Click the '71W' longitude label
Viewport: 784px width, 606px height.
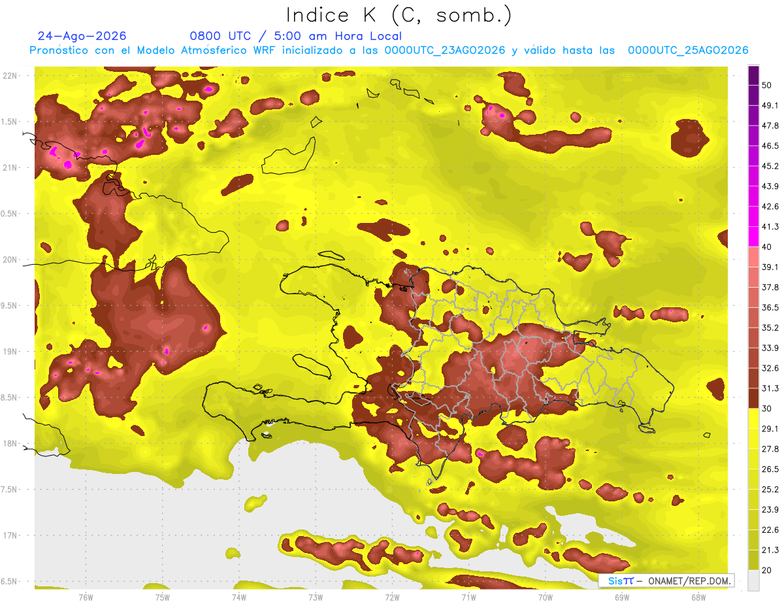[468, 598]
